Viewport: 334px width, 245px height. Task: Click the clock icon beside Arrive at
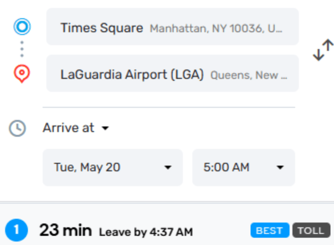(18, 128)
